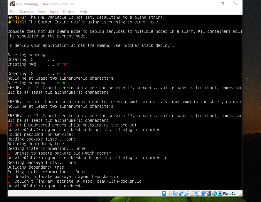Image resolution: width=261 pixels, height=202 pixels.
Task: Open the File menu
Action: (x=13, y=12)
